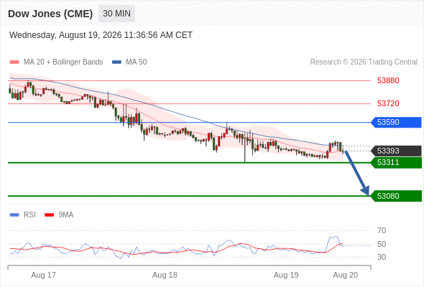Screen dimensions: 424x287
Task: Click the Aug 18 date axis label
Action: coord(165,275)
